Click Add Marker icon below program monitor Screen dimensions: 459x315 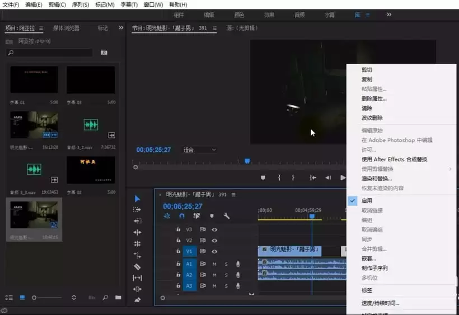point(263,178)
